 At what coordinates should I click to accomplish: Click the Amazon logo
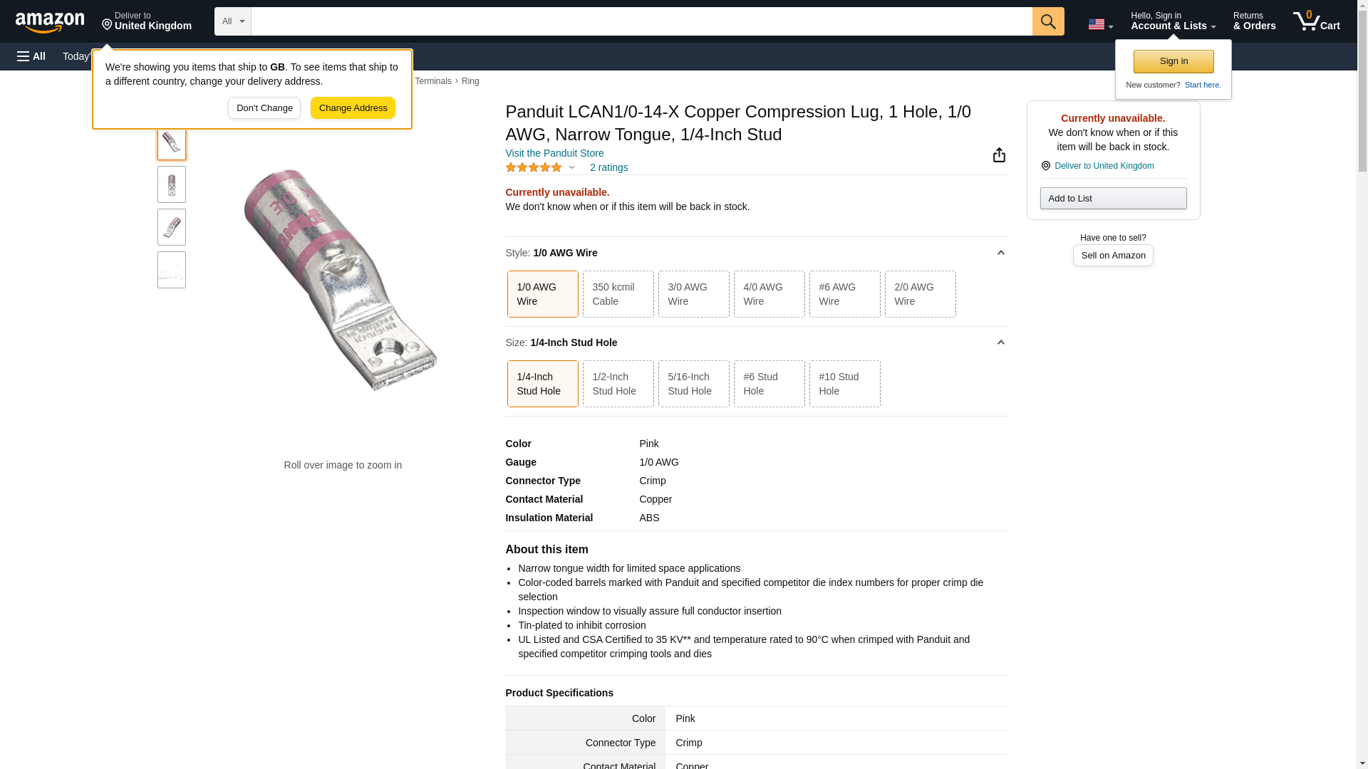(x=50, y=22)
